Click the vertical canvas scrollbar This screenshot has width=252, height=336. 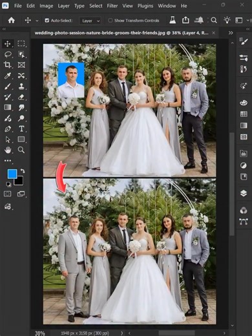point(232,184)
